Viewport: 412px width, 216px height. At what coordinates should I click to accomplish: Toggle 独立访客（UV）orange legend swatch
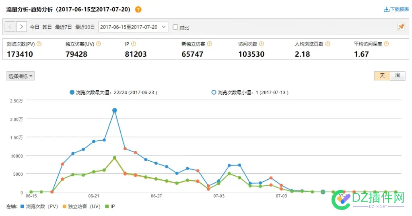pos(64,206)
